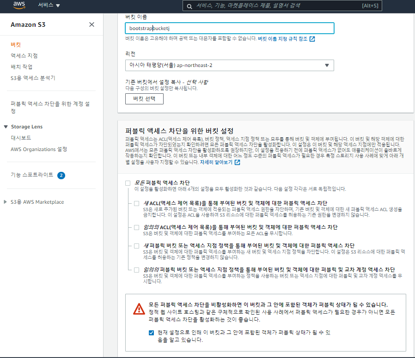Open 버킷 이름 지정 규칙 참조 link
Viewport: 415px width, 358px height.
[283, 39]
